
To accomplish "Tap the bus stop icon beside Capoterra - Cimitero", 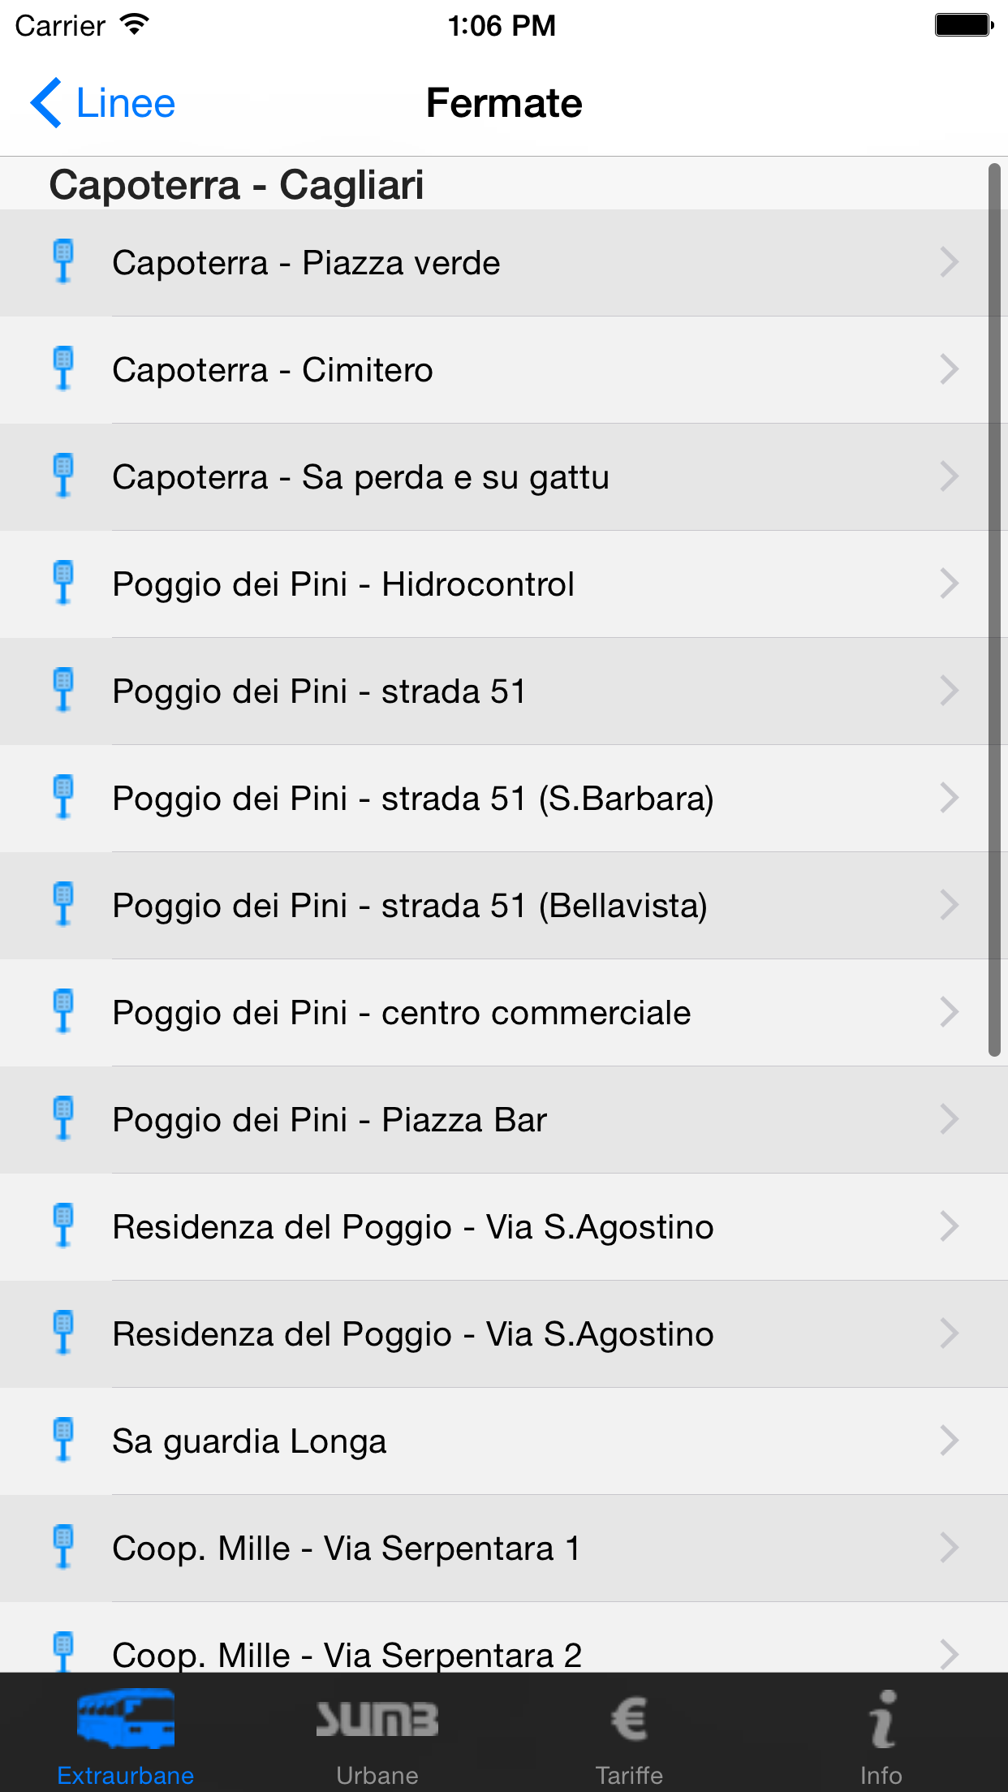I will pyautogui.click(x=62, y=368).
